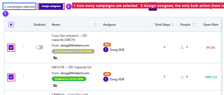Click the Enabled column header
The image size is (224, 95).
pyautogui.click(x=40, y=25)
